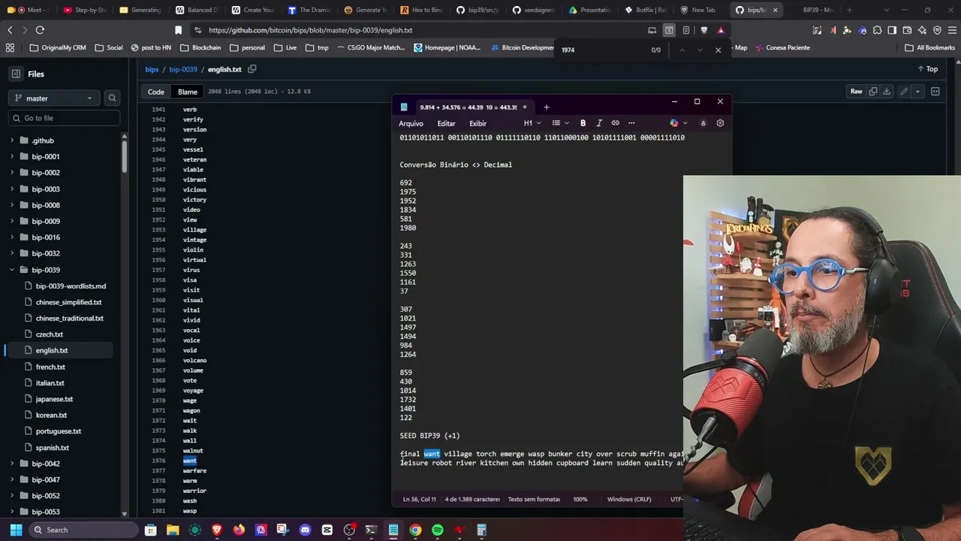Open bip-0039-wordlists.md in the file tree

coord(71,286)
